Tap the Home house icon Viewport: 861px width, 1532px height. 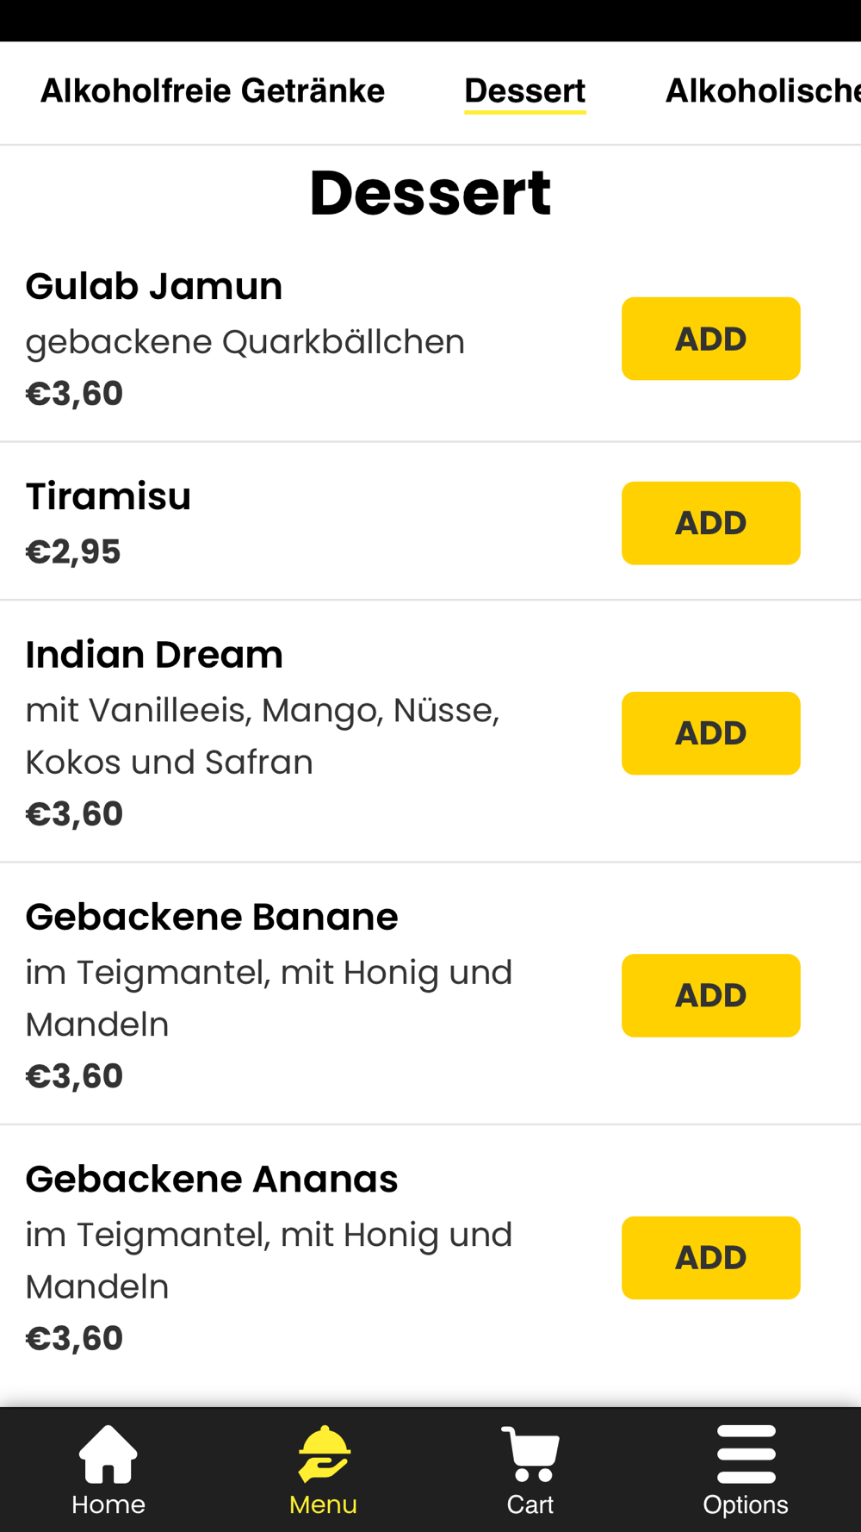pyautogui.click(x=108, y=1454)
